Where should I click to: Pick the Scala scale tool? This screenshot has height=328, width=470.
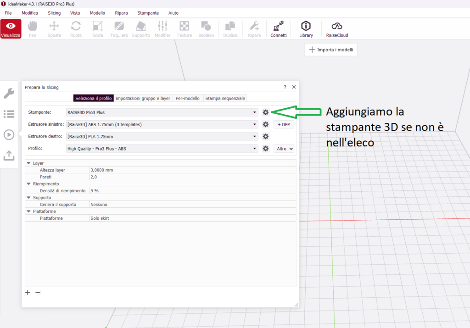97,29
